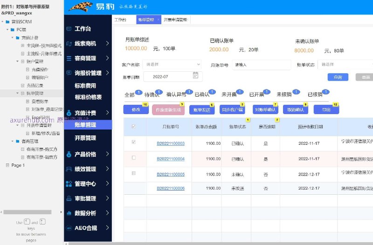Image resolution: width=373 pixels, height=245 pixels.
Task: Click the 绩效管理 people sidebar icon
Action: point(69,169)
